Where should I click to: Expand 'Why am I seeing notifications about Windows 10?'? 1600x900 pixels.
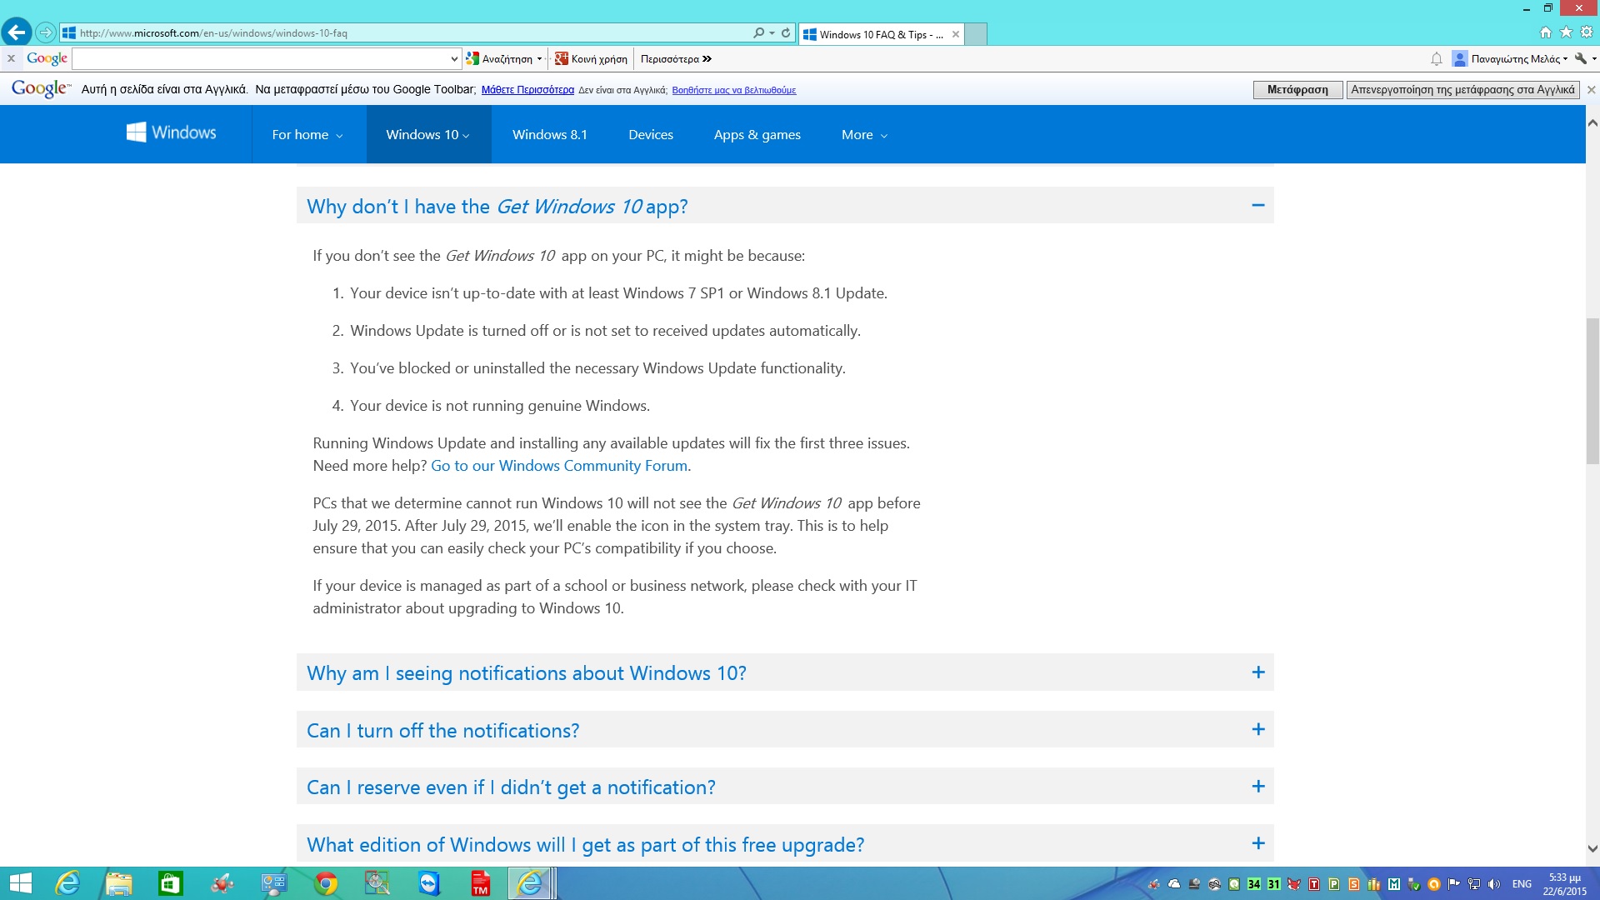(x=1258, y=672)
